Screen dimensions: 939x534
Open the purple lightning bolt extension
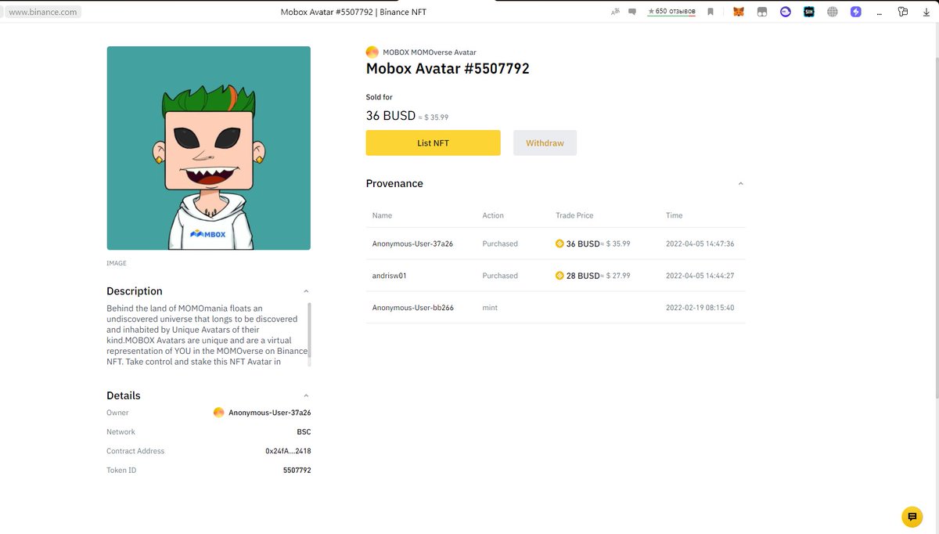pyautogui.click(x=856, y=12)
